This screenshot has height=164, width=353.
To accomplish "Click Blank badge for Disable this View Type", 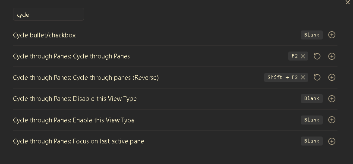I will click(312, 99).
